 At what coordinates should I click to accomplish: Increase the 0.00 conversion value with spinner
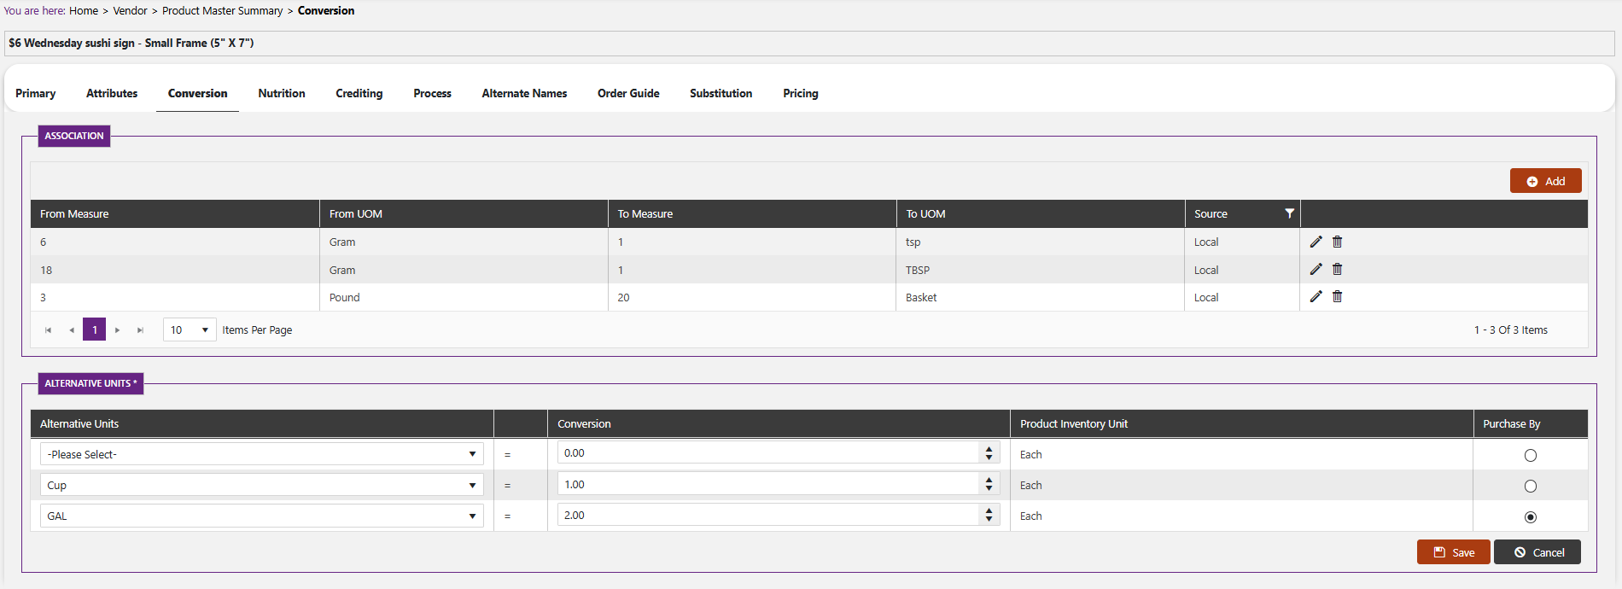(x=989, y=448)
